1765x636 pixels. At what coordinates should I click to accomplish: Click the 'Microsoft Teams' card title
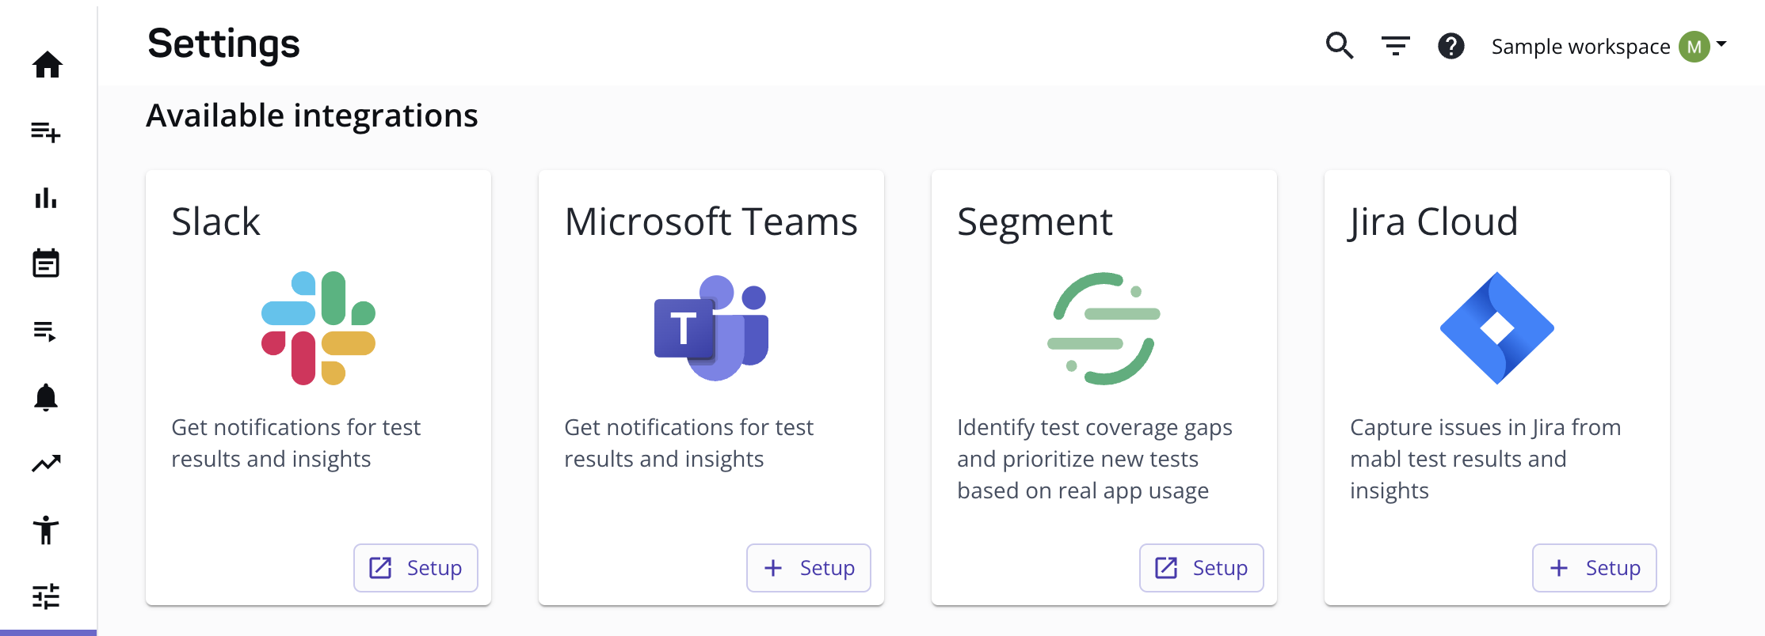click(x=711, y=221)
